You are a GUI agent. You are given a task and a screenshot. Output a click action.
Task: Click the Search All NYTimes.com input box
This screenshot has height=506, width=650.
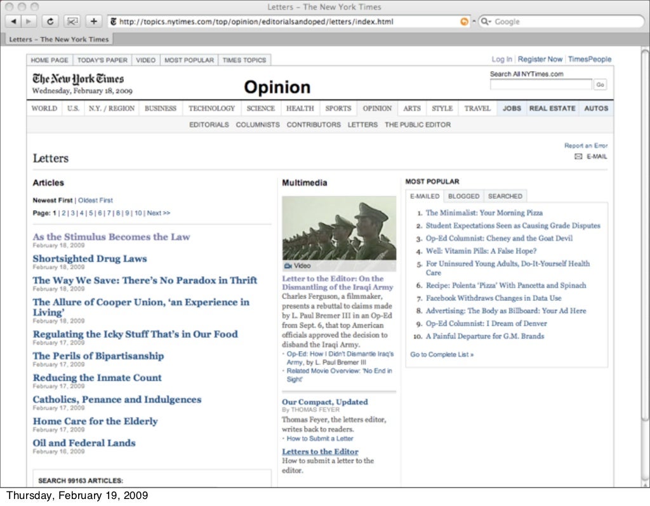541,84
